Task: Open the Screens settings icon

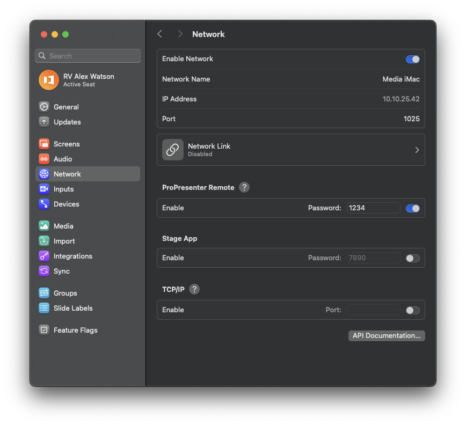Action: point(44,144)
